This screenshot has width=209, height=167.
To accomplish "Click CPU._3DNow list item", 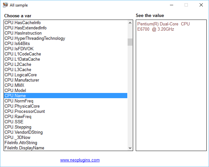I will (x=65, y=137).
